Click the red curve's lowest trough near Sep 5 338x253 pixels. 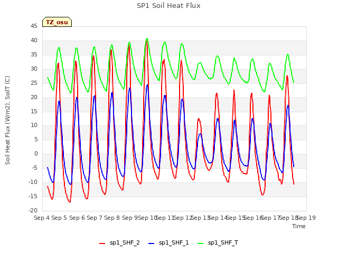70,202
